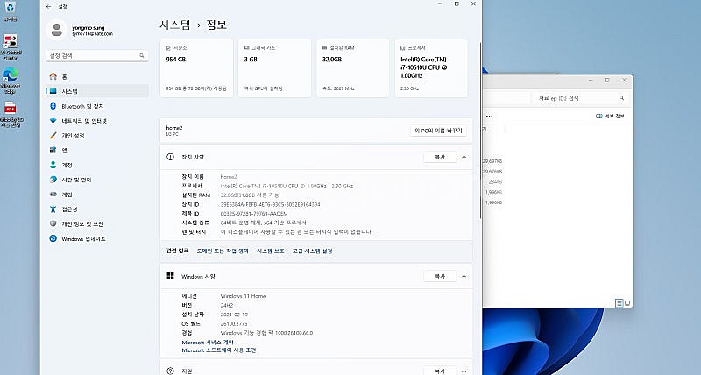Image resolution: width=701 pixels, height=375 pixels.
Task: Copy device specs with 장치 사양 복사
Action: tap(440, 157)
